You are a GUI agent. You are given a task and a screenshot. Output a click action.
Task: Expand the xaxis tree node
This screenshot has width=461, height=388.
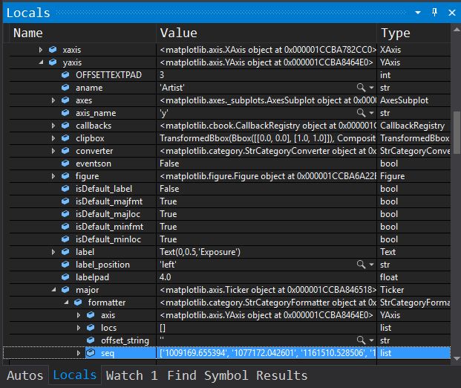[x=41, y=50]
